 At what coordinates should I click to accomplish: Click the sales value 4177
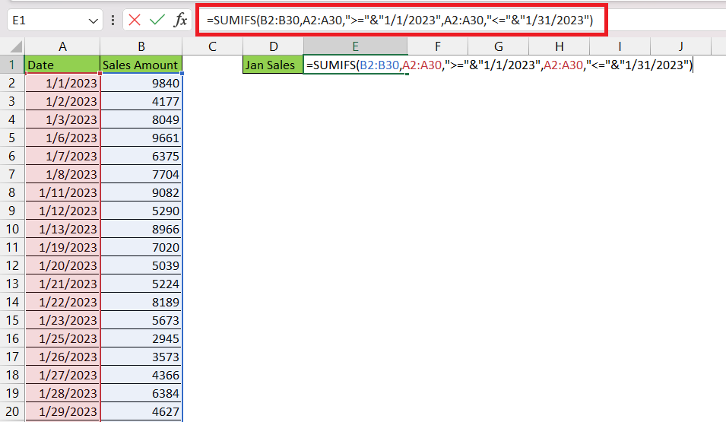(141, 101)
